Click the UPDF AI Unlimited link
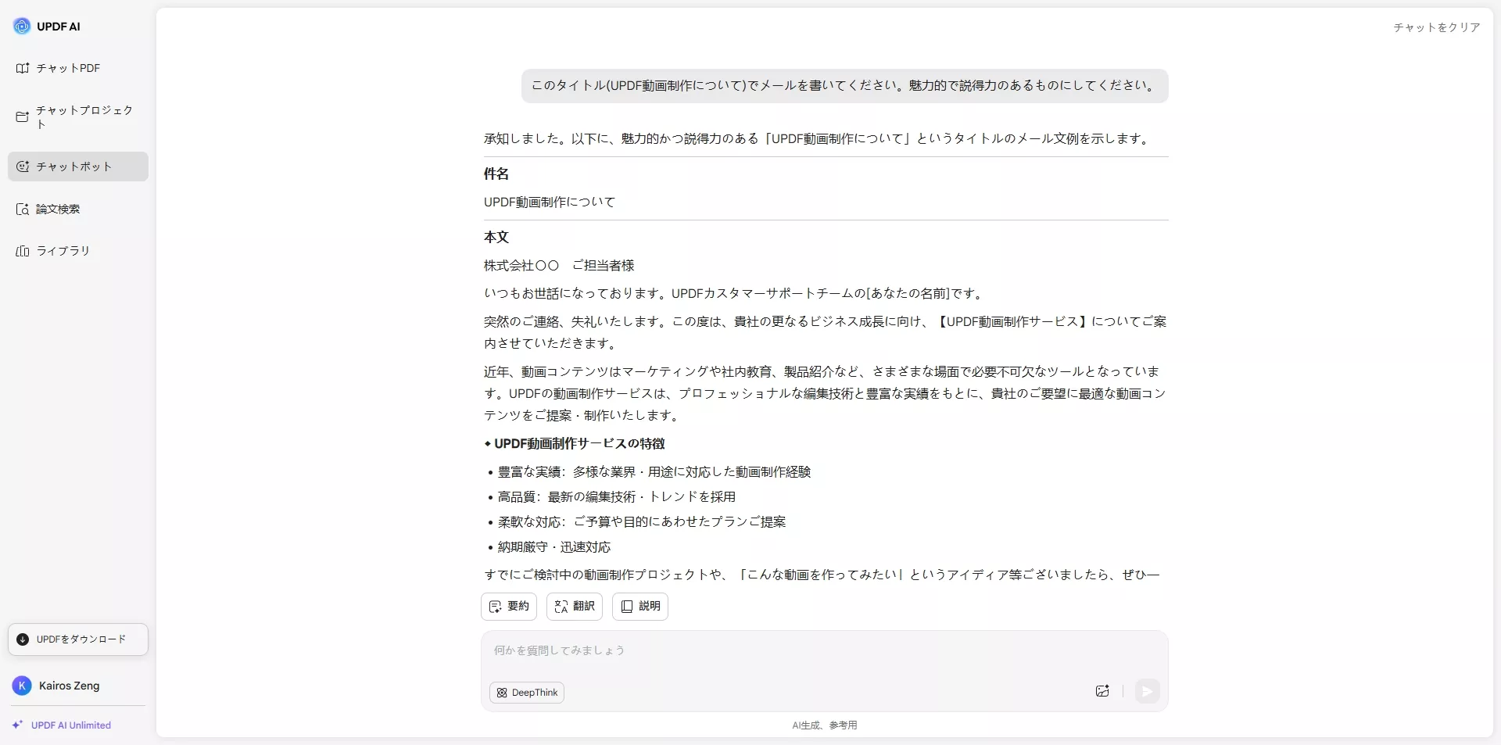This screenshot has width=1501, height=745. [62, 725]
